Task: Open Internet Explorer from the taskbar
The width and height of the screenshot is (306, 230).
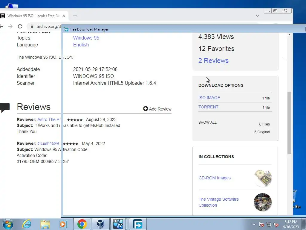Action: (27, 224)
